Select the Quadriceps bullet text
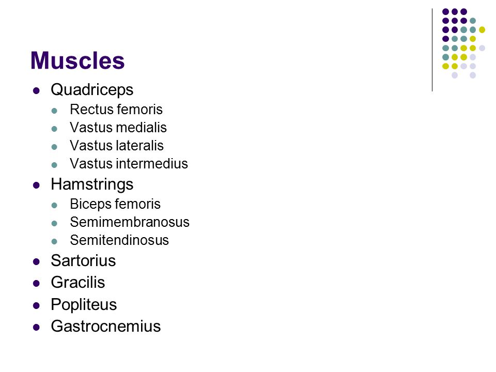496x372 pixels. (x=92, y=89)
